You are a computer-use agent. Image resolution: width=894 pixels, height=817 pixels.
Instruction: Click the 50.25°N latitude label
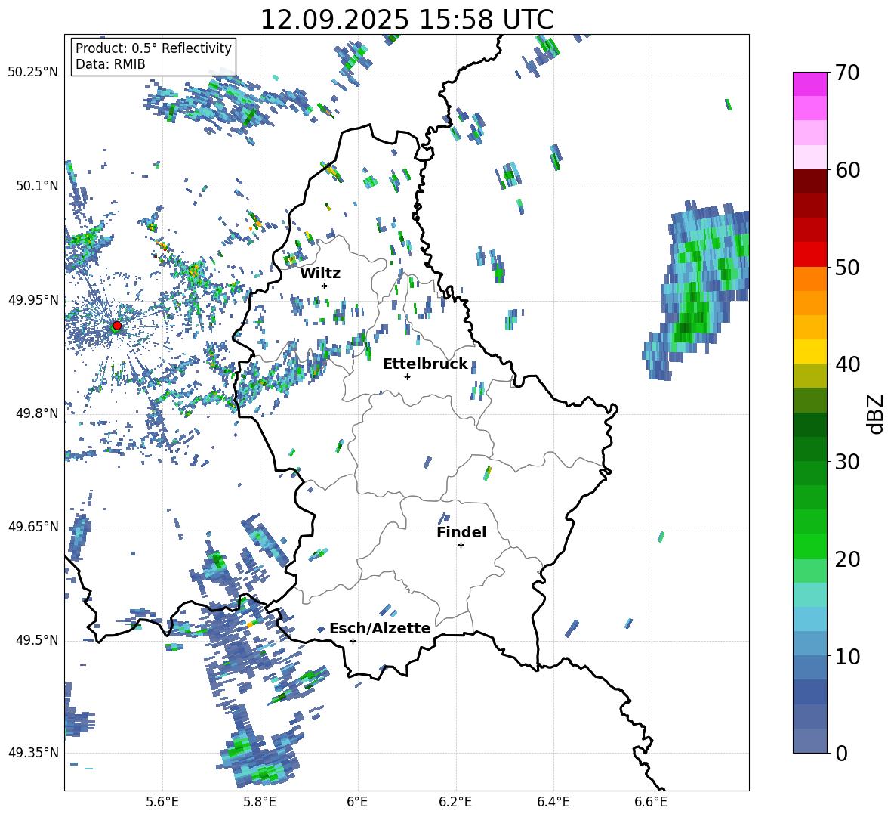coord(33,73)
